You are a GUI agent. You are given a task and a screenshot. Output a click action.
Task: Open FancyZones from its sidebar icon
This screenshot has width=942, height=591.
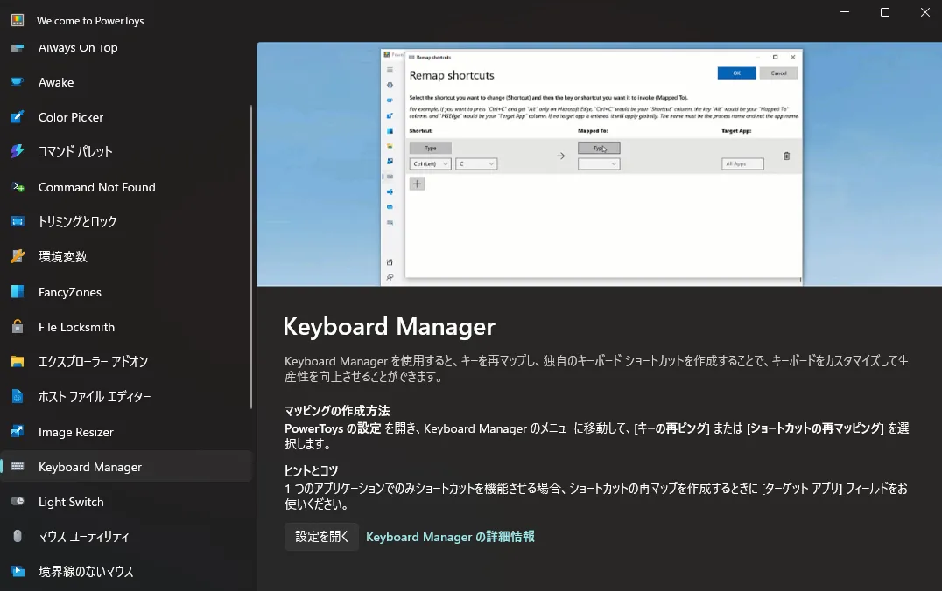19,292
